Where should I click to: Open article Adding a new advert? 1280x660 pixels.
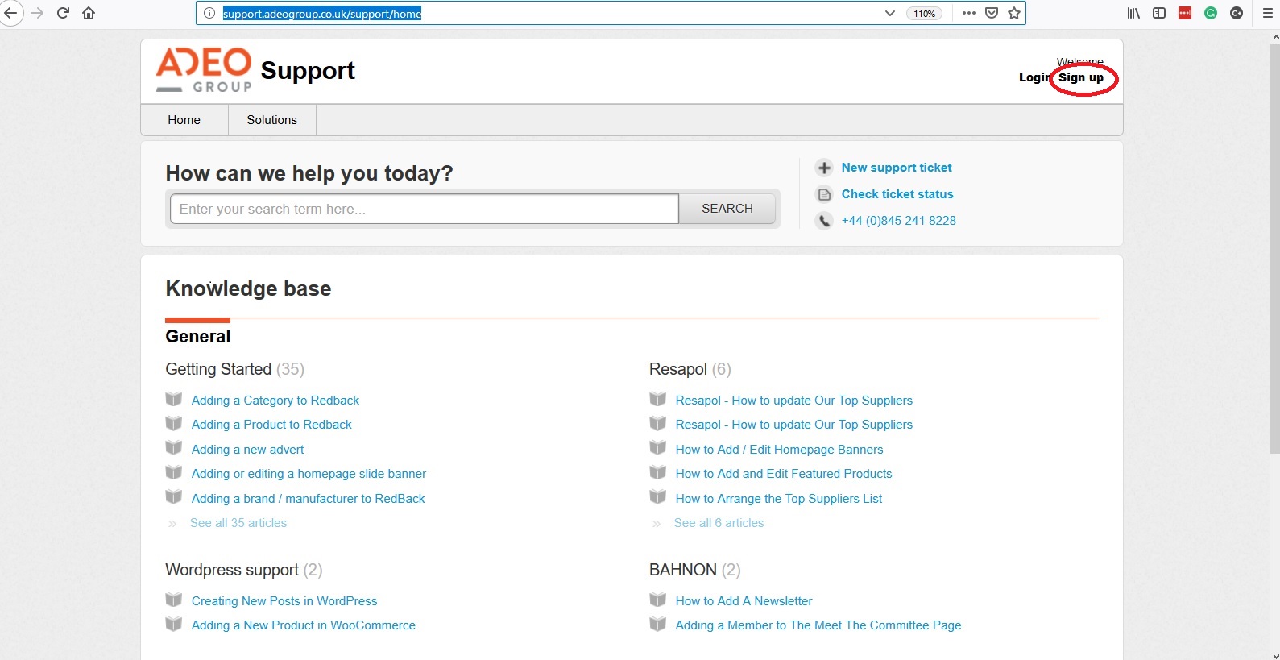click(x=248, y=450)
